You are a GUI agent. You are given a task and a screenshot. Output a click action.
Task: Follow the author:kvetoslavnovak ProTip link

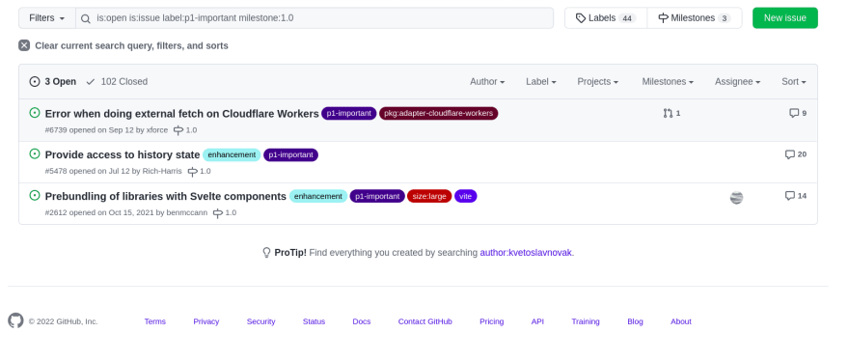coord(526,253)
